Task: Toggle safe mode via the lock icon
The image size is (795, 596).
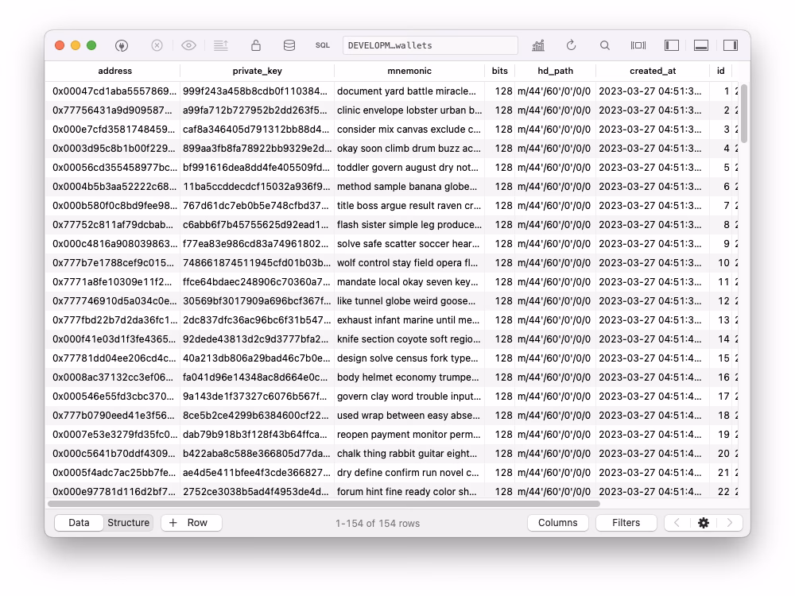Action: (255, 45)
